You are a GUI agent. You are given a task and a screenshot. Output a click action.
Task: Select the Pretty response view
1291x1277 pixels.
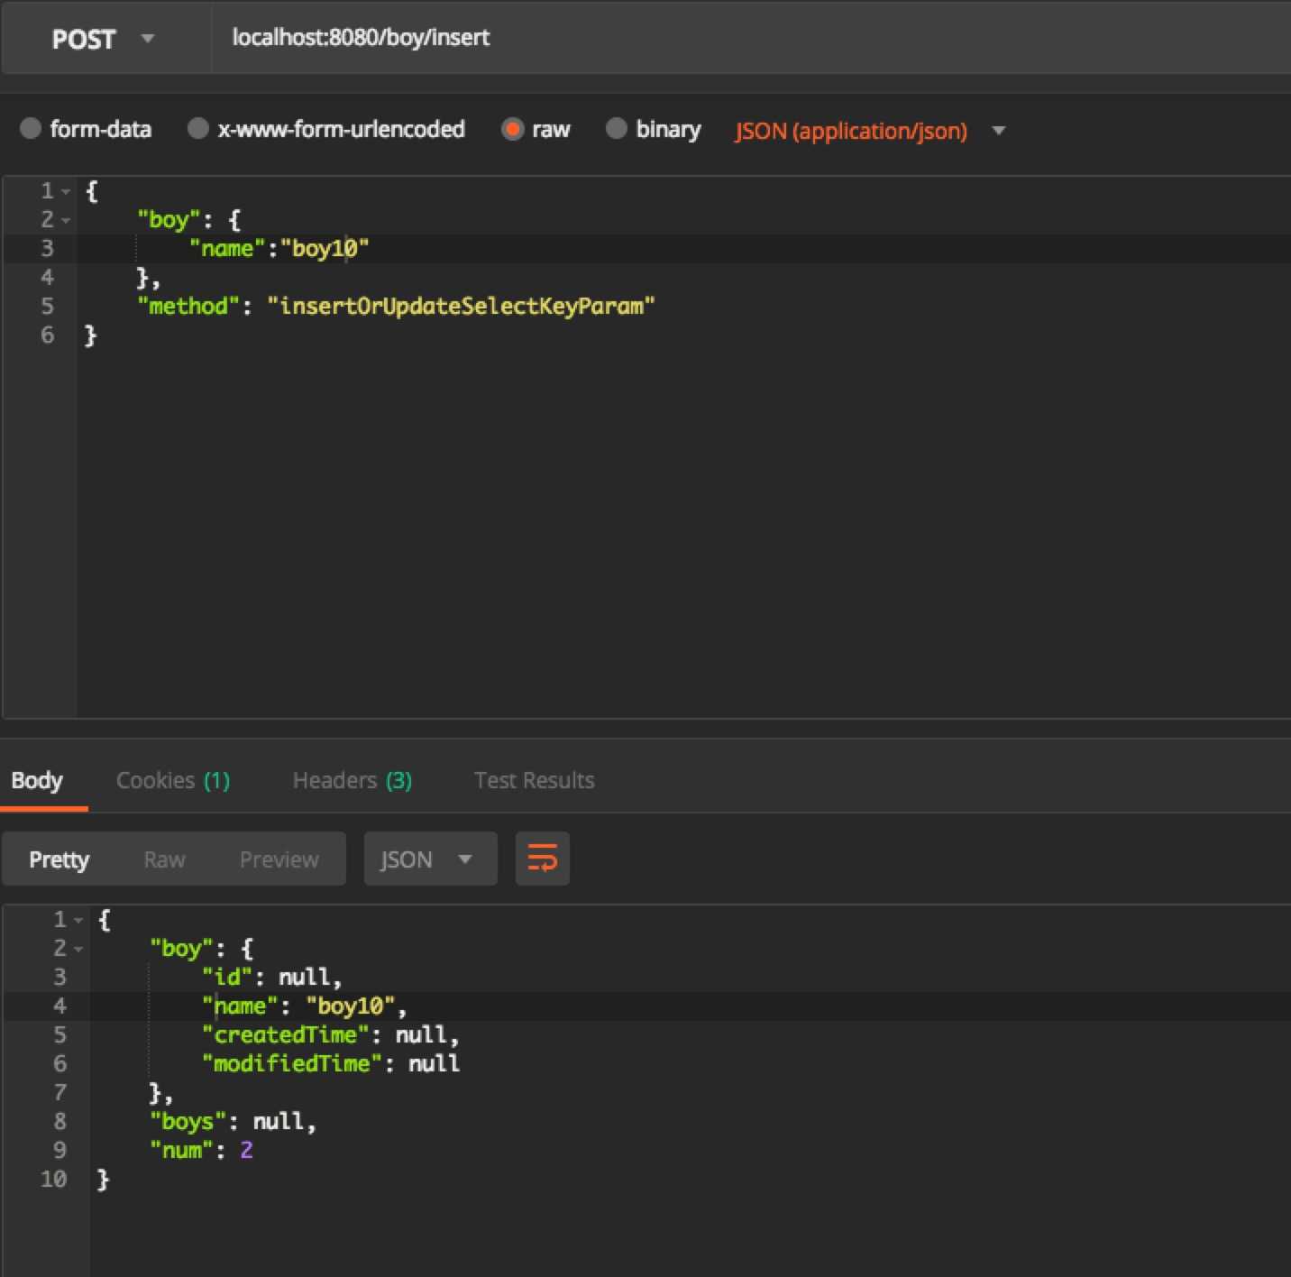click(60, 859)
